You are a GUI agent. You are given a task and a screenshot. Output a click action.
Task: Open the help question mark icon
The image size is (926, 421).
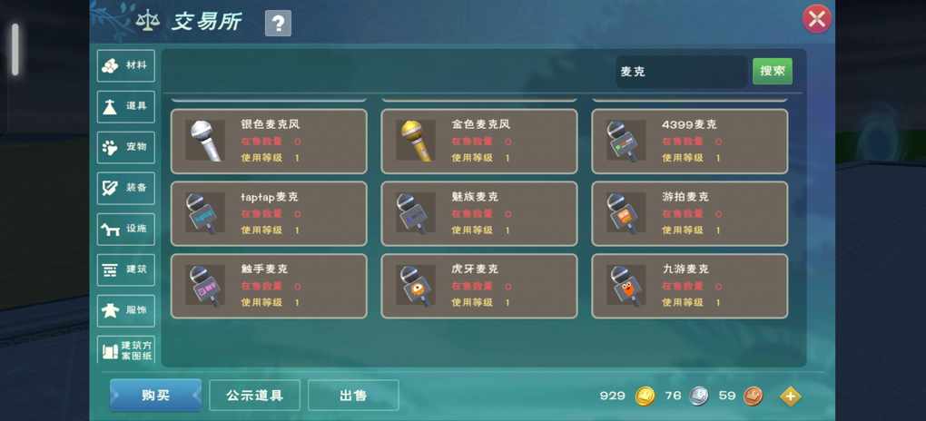[x=278, y=24]
